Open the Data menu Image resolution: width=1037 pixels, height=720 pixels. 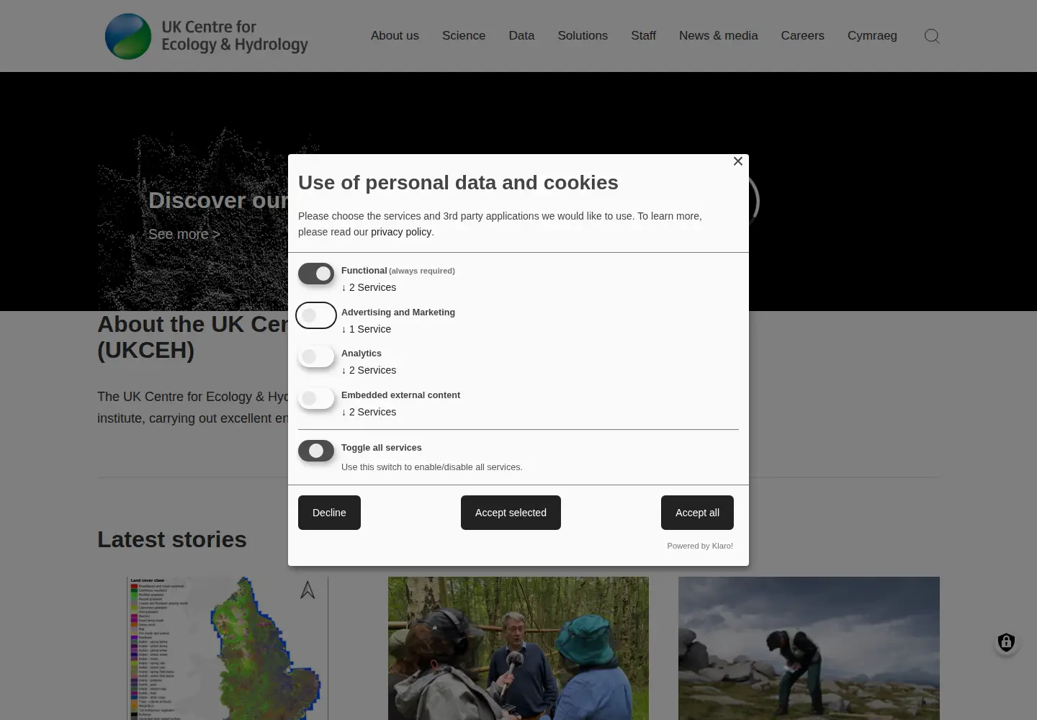click(521, 35)
